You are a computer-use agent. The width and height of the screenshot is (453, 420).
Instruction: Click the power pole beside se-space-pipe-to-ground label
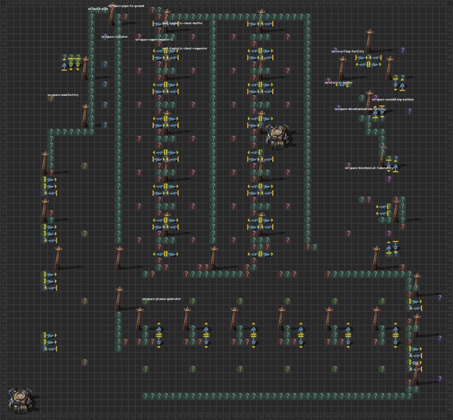(111, 15)
